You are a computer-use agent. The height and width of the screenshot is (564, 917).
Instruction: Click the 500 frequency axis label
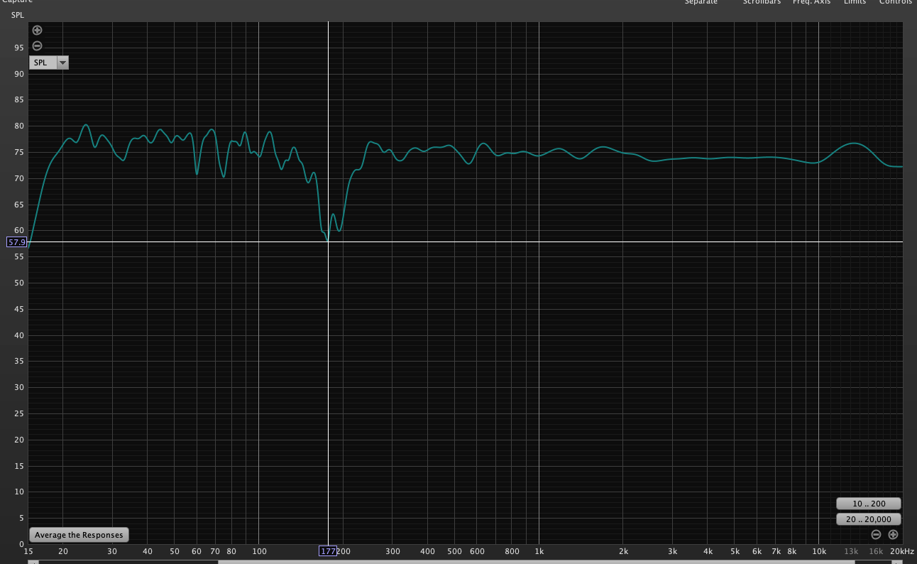pyautogui.click(x=454, y=551)
